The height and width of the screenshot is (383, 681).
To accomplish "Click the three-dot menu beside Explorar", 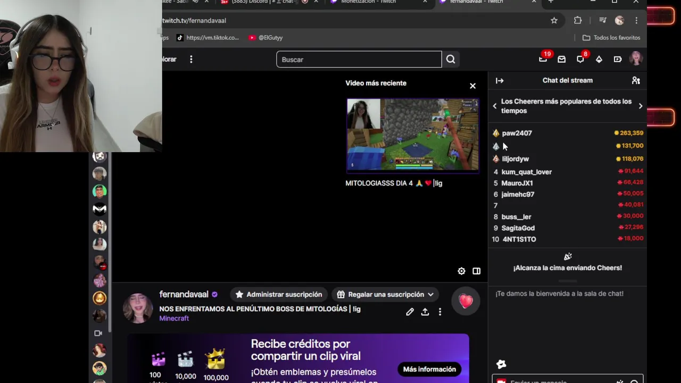I will (x=191, y=59).
